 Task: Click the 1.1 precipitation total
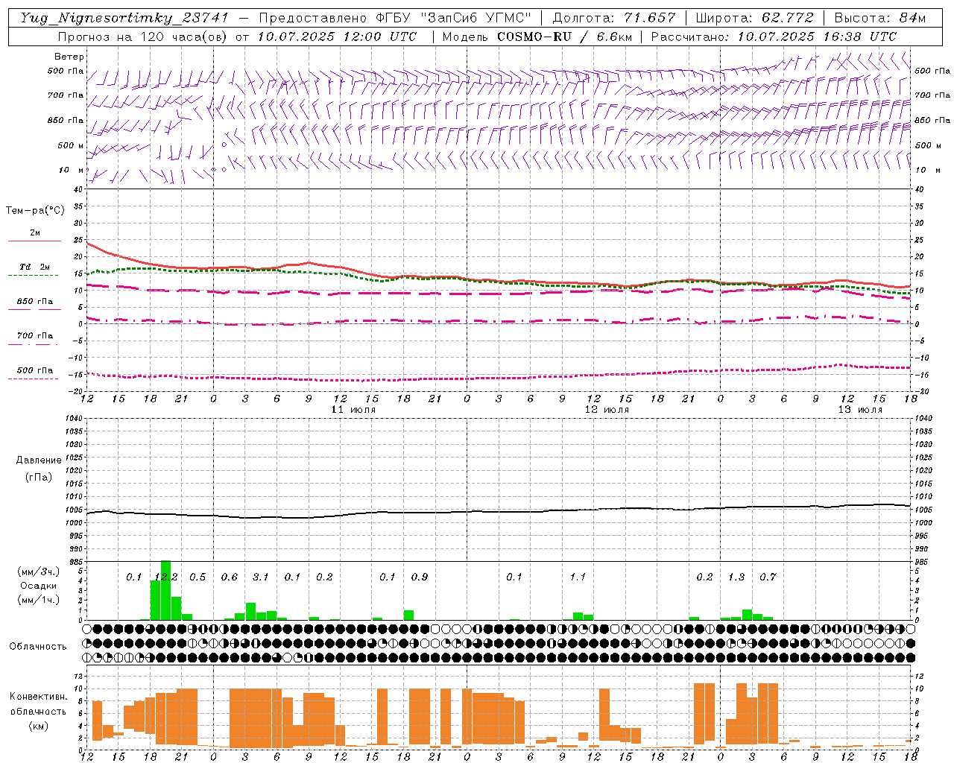coord(578,577)
